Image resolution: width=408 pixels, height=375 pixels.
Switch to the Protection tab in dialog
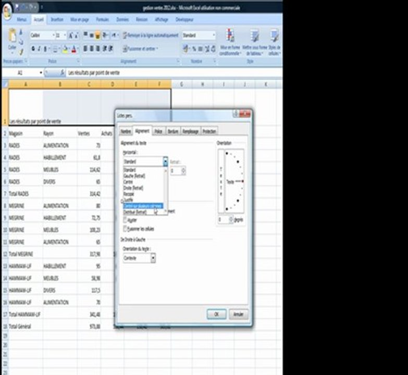[x=209, y=131]
